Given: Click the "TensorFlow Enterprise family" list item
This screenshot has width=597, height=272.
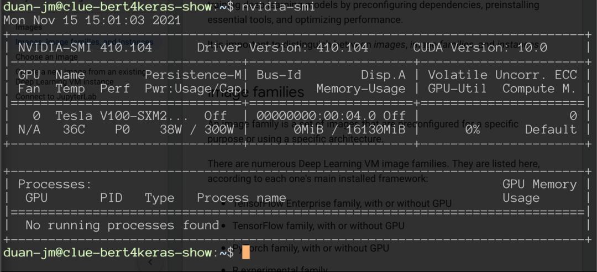Looking at the screenshot, I should click(x=342, y=203).
